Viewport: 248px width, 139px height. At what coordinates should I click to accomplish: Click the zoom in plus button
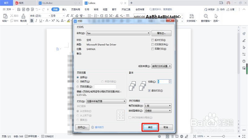tap(239, 136)
